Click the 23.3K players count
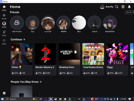Image resolution: width=134 pixels, height=101 pixels. pyautogui.click(x=120, y=73)
